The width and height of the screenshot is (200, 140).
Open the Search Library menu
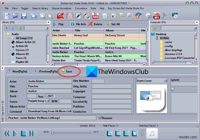click(40, 8)
